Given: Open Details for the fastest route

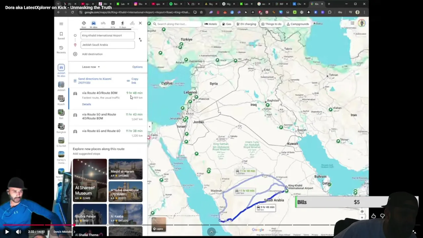Looking at the screenshot, I should [x=87, y=104].
